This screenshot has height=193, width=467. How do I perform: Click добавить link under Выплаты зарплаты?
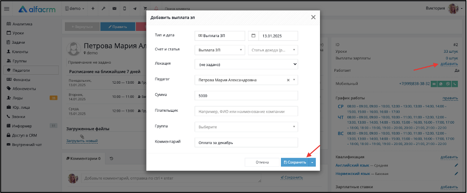click(x=449, y=64)
